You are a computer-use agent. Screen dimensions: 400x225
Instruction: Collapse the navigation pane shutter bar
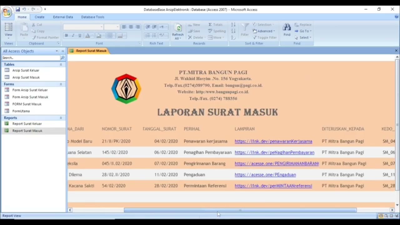point(63,51)
